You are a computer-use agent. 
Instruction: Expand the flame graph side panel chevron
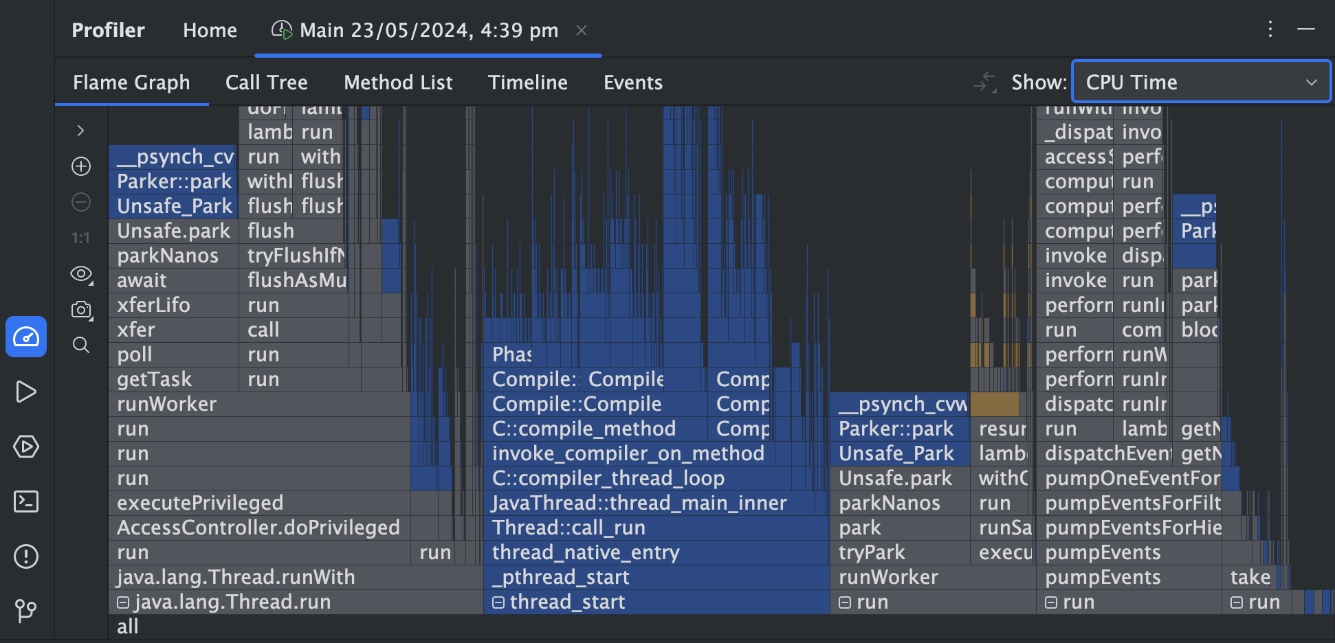click(x=80, y=130)
